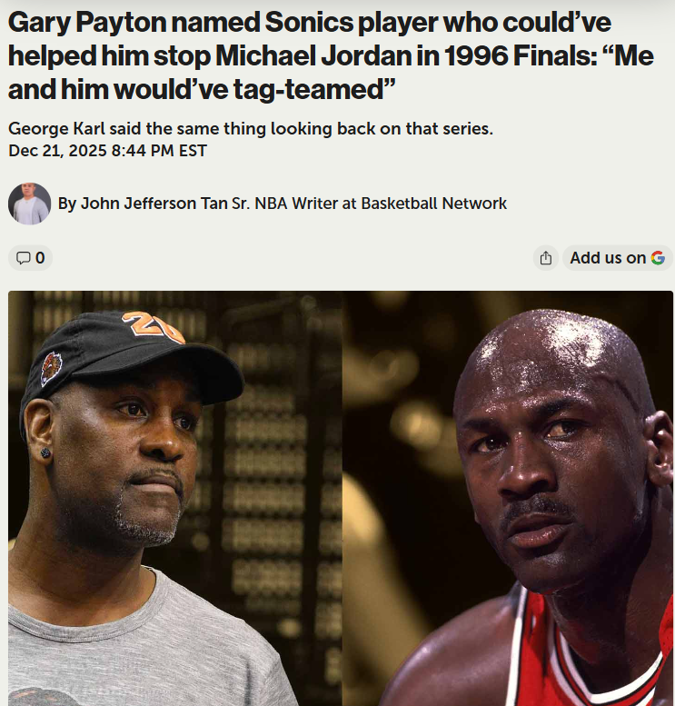Open the right photo of red-jersey player
The image size is (675, 706).
coord(508,498)
